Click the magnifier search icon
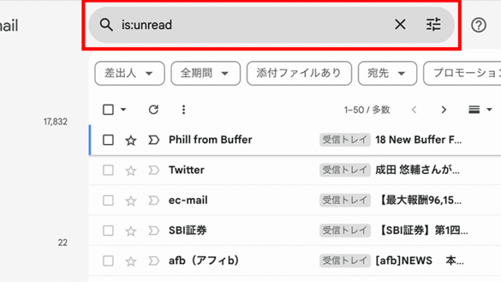The image size is (501, 282). point(106,24)
